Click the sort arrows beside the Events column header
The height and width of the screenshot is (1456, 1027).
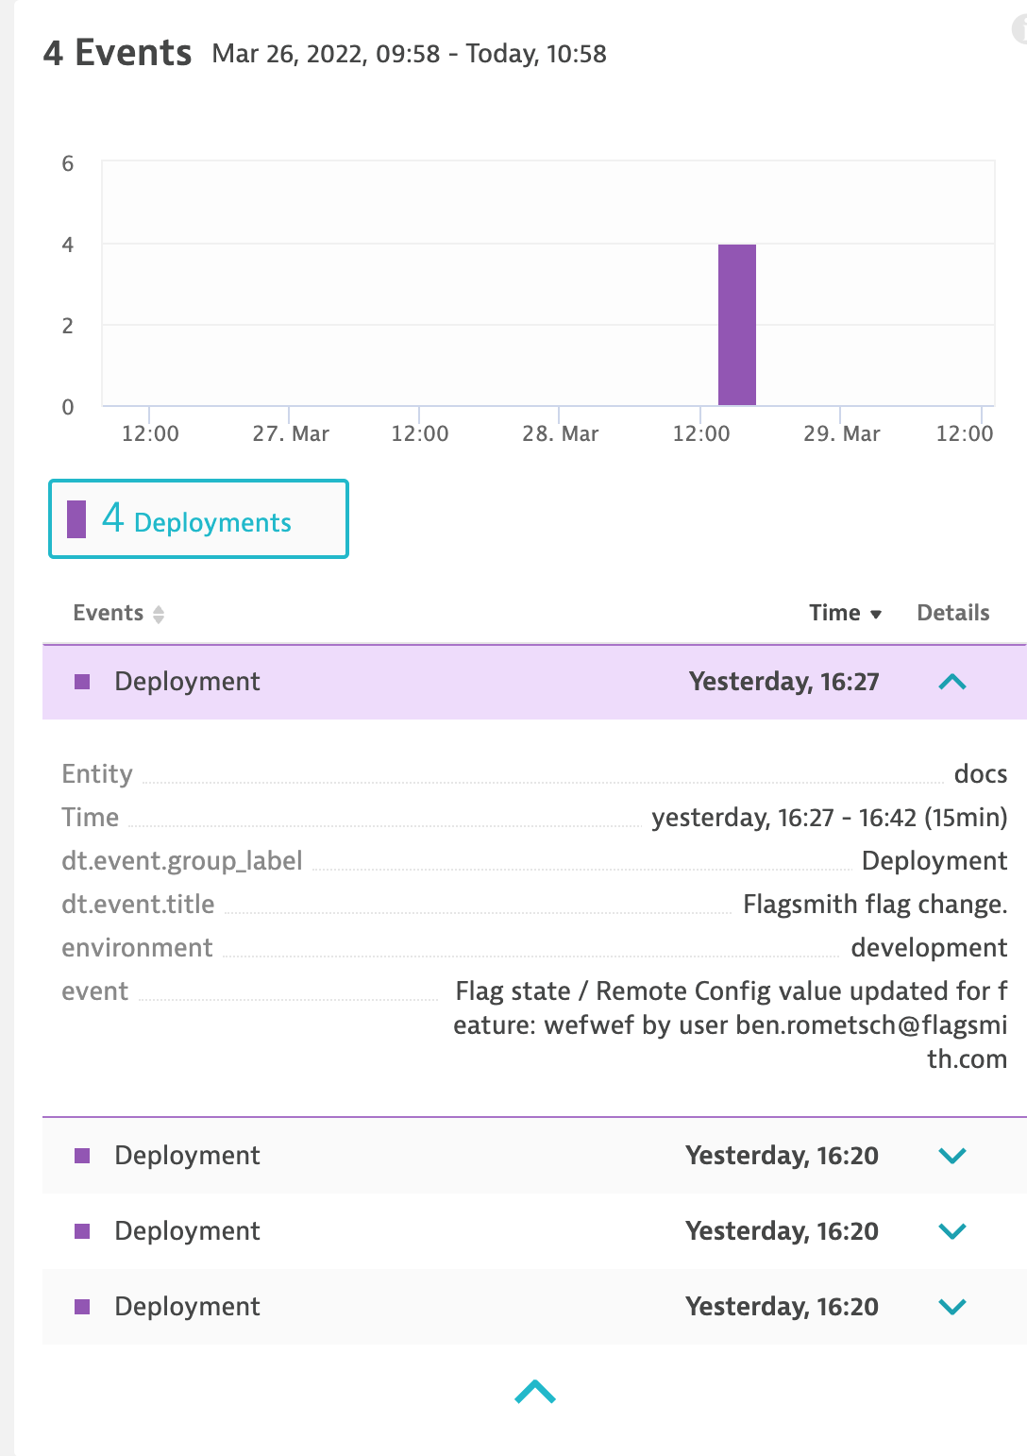[160, 613]
